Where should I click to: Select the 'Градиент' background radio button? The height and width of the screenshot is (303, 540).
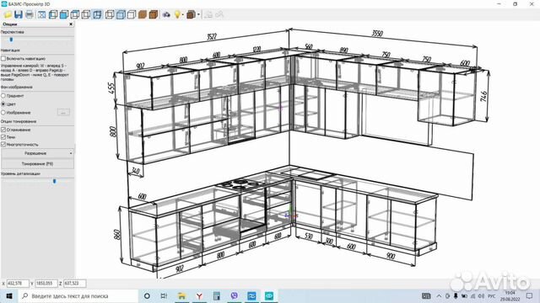[x=3, y=96]
